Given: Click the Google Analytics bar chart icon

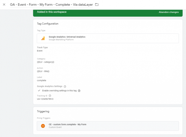Looking at the screenshot, I should pos(43,38).
